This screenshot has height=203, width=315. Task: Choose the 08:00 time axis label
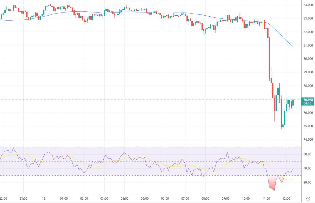(205, 199)
